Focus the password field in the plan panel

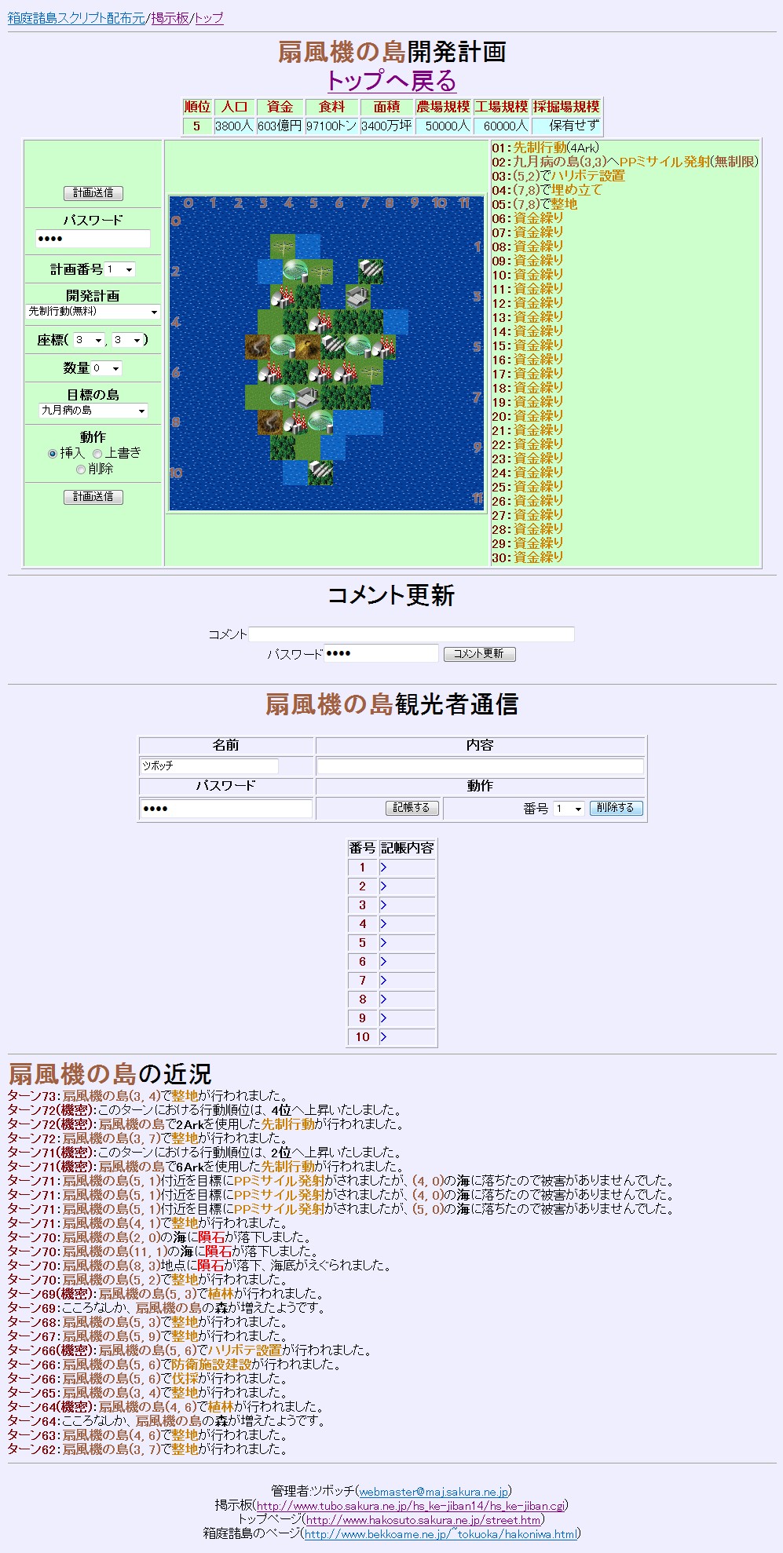point(93,239)
